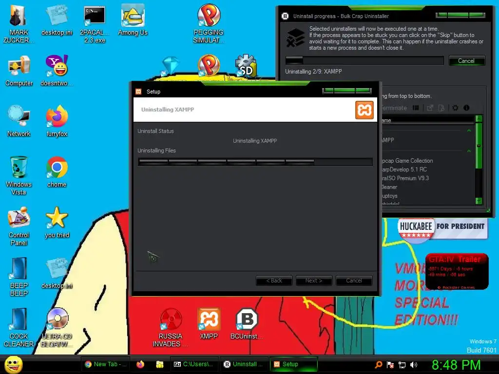The image size is (499, 374).
Task: Click the info icon in uninstaller toolbar
Action: [466, 108]
